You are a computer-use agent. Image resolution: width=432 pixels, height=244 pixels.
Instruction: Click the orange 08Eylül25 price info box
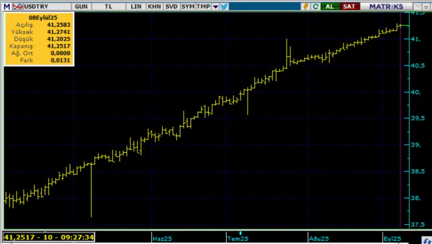click(39, 39)
